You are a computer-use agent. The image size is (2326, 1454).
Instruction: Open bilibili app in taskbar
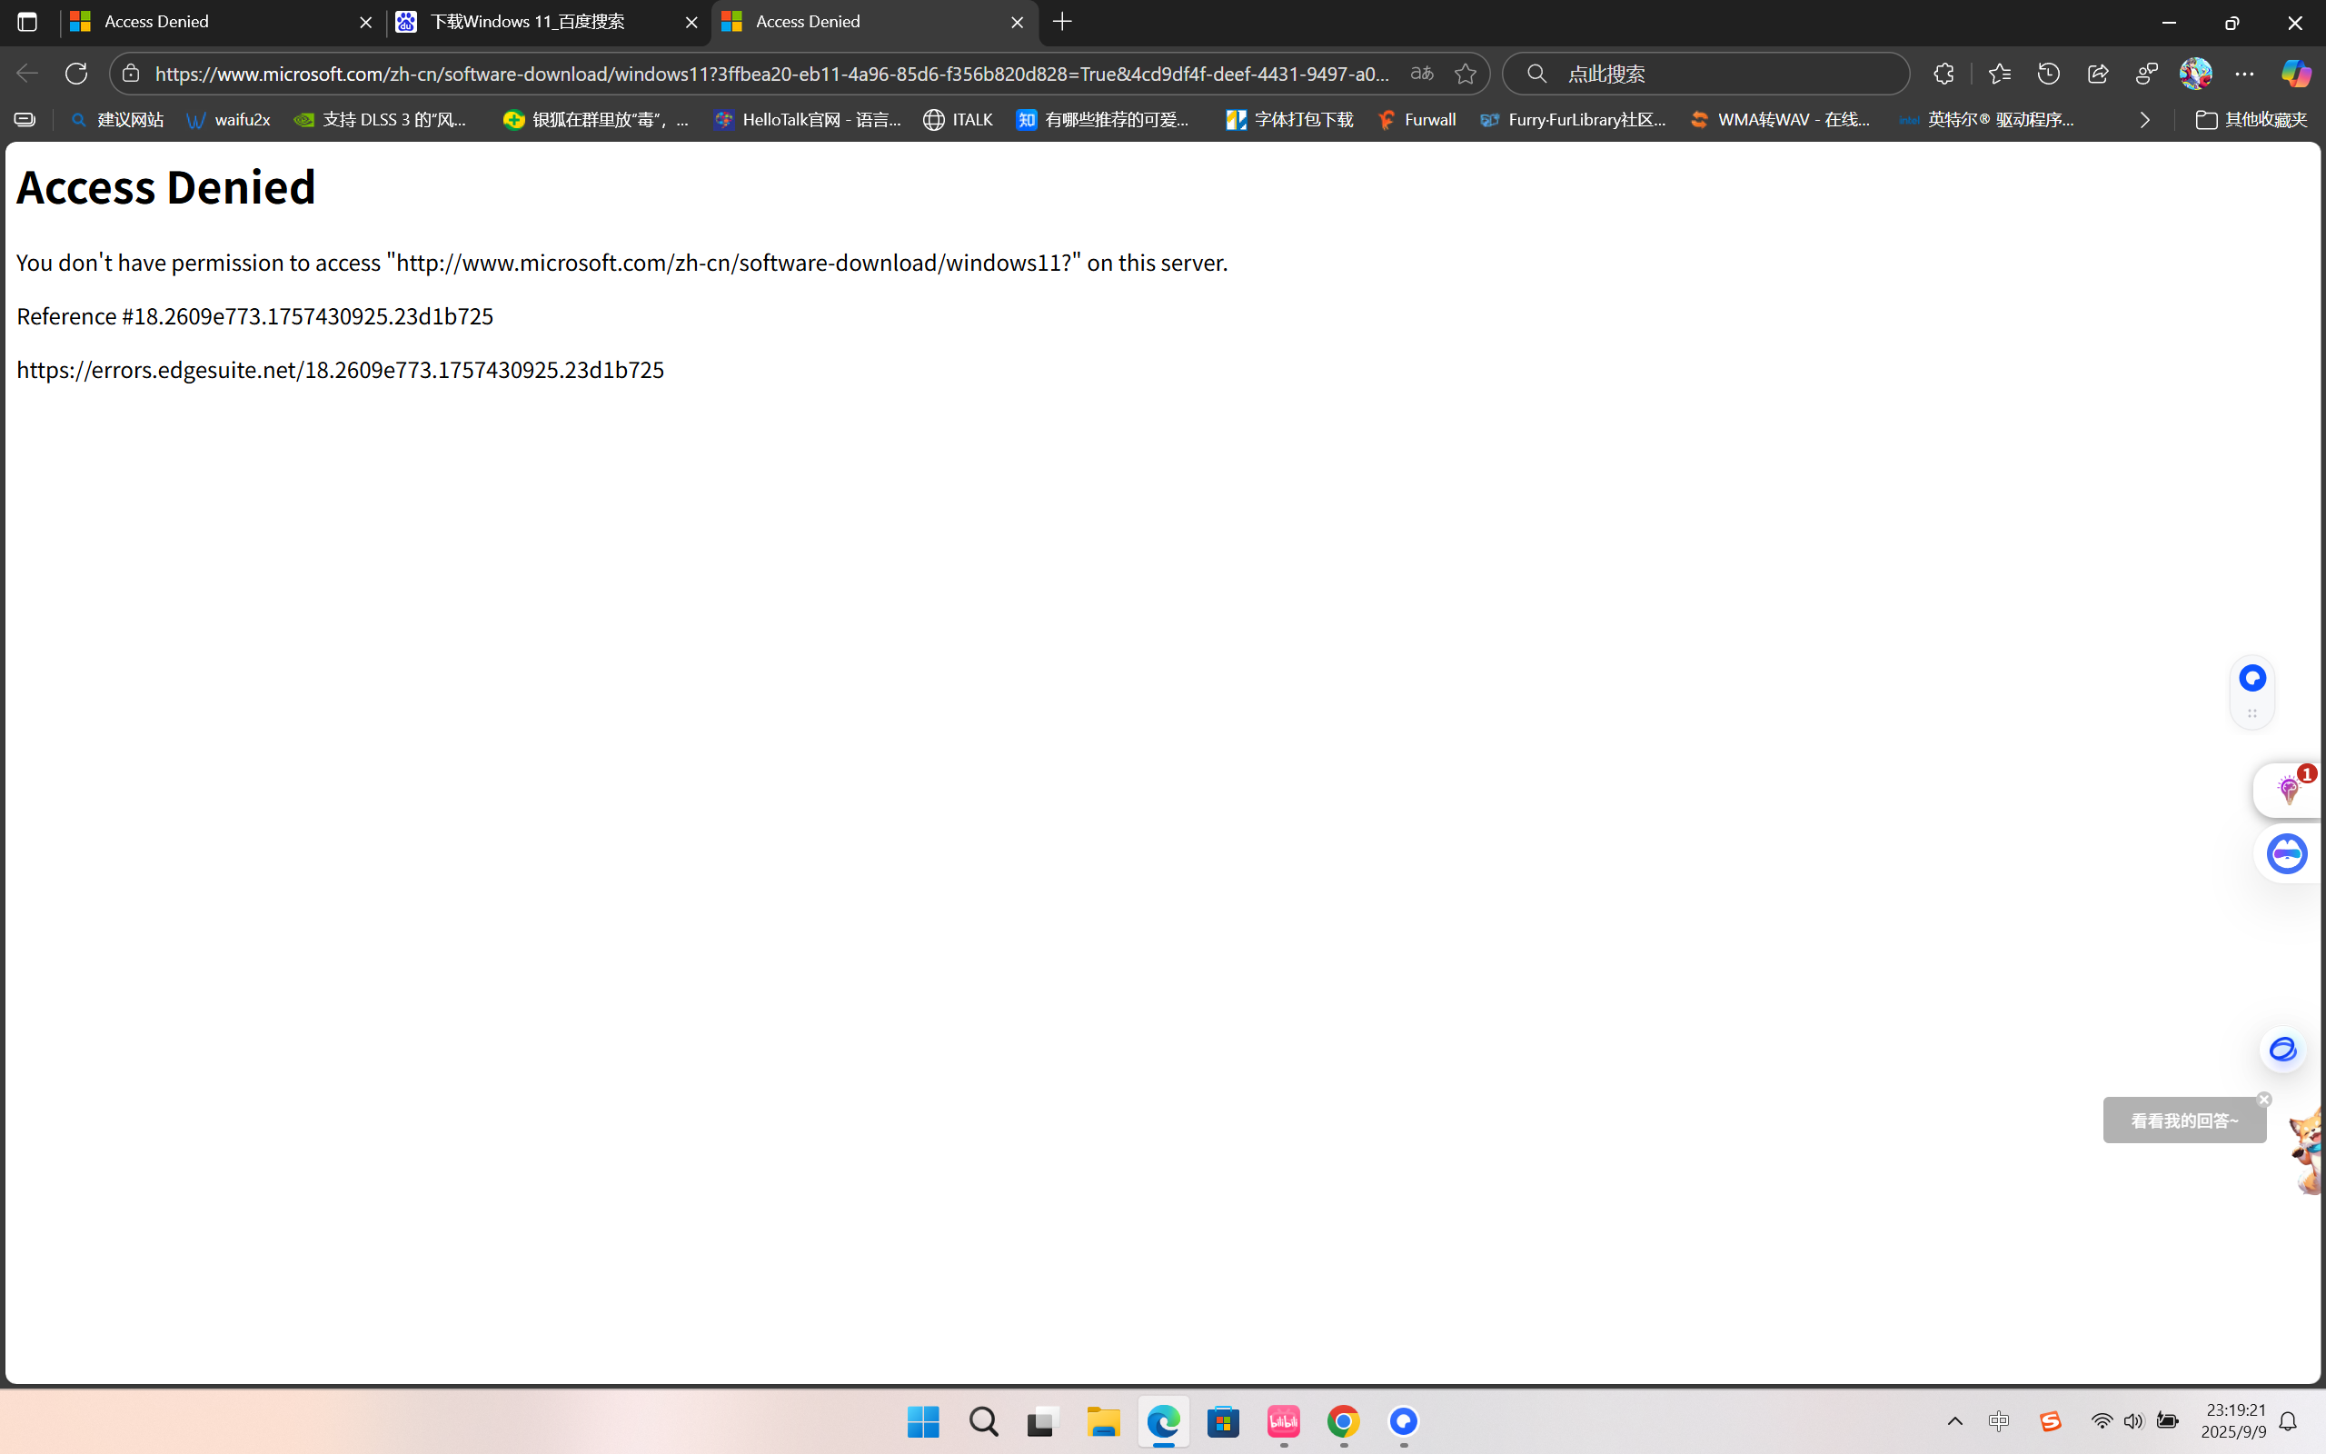click(1283, 1421)
